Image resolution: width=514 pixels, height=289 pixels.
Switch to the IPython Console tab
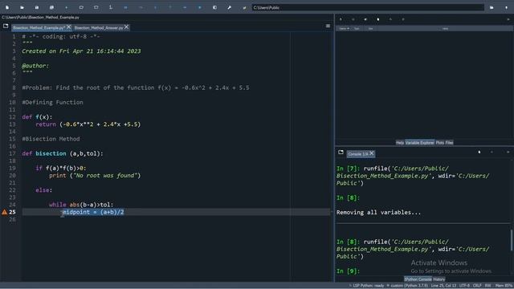[418, 279]
